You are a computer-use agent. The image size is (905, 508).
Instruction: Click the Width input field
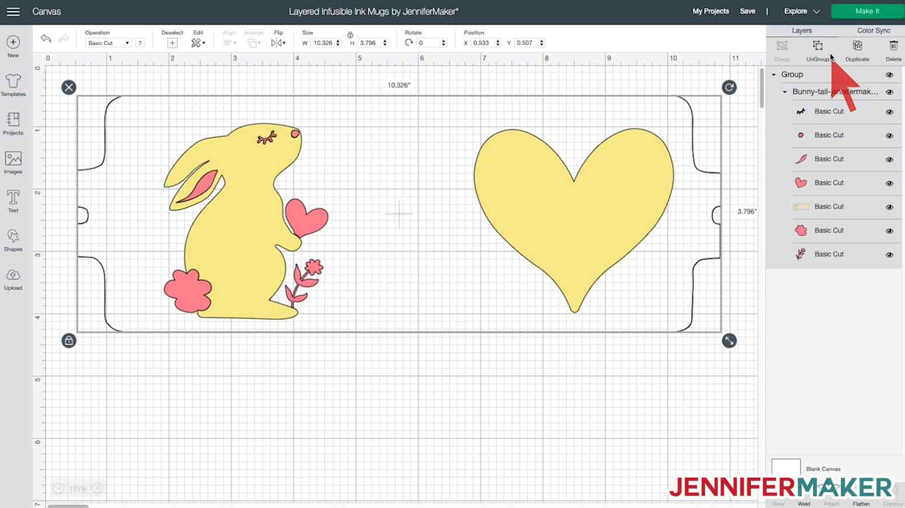coord(323,43)
